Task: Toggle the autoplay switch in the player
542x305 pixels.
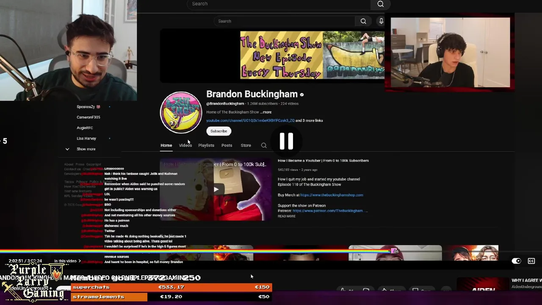Action: point(516,261)
